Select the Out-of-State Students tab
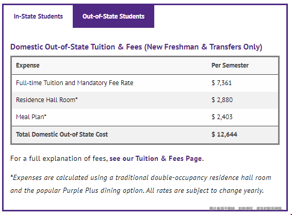Screen dimensions: 292x215 coord(113,16)
